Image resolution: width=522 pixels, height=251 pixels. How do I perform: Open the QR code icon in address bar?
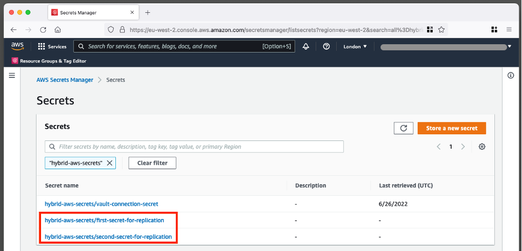click(430, 30)
